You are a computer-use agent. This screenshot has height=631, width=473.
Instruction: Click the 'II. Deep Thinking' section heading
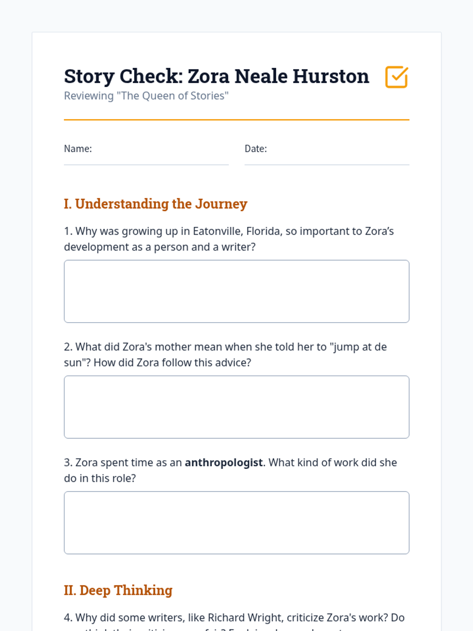click(x=118, y=590)
